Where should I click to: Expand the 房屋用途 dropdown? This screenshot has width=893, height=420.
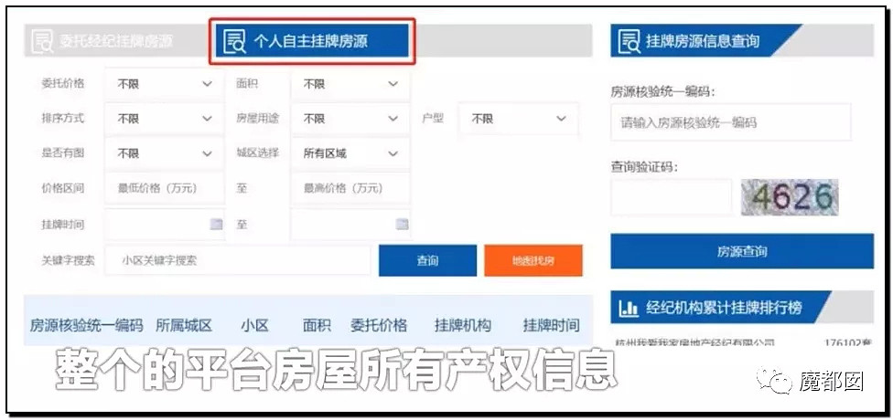click(x=350, y=119)
